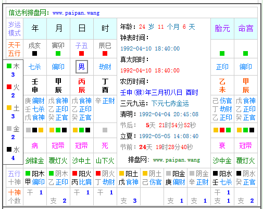Select the 胎元 column header
This screenshot has width=263, height=209.
[x=222, y=28]
